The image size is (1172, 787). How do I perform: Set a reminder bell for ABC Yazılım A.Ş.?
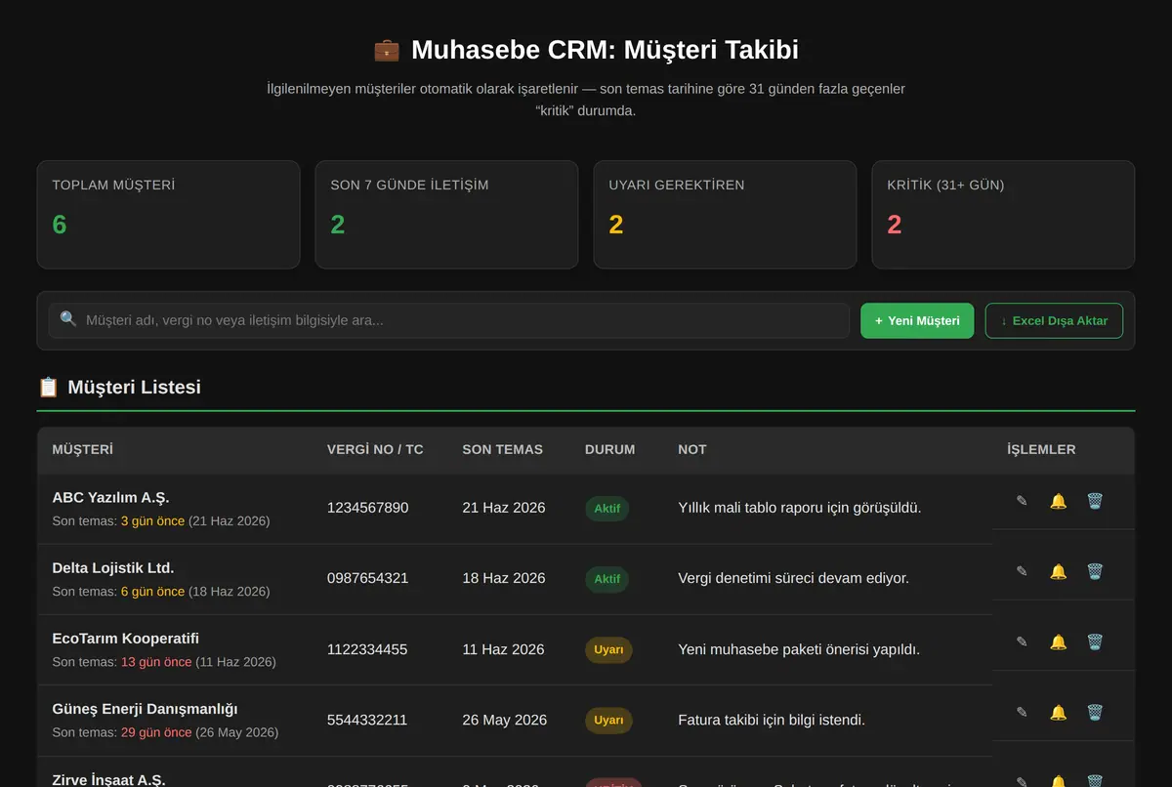pos(1058,501)
